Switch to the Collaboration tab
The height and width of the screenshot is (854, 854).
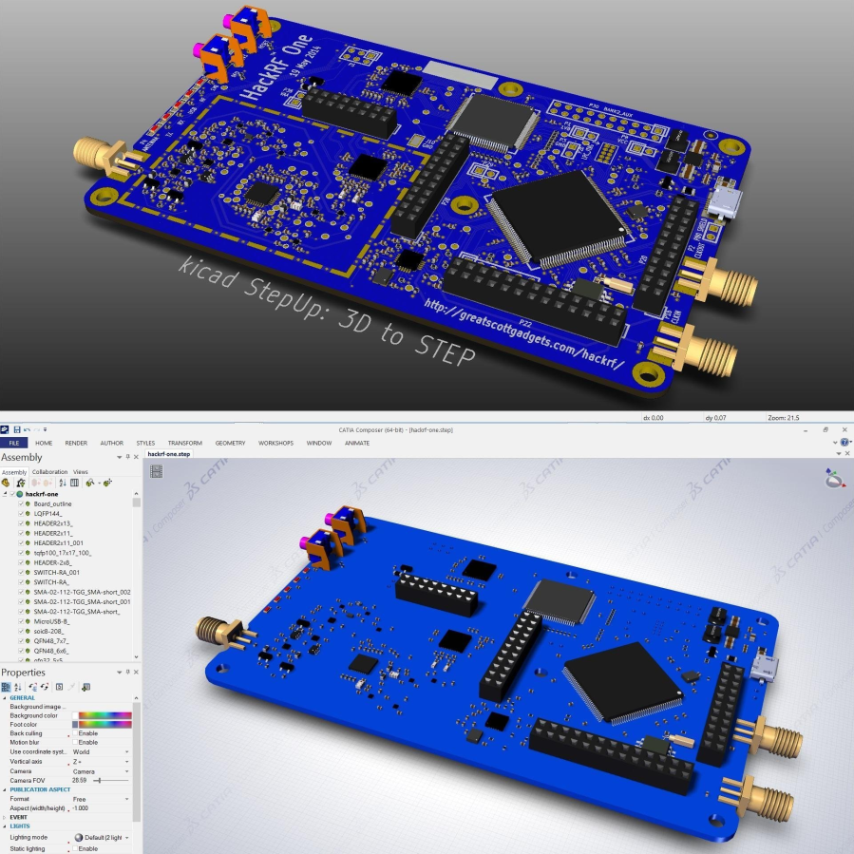point(49,471)
